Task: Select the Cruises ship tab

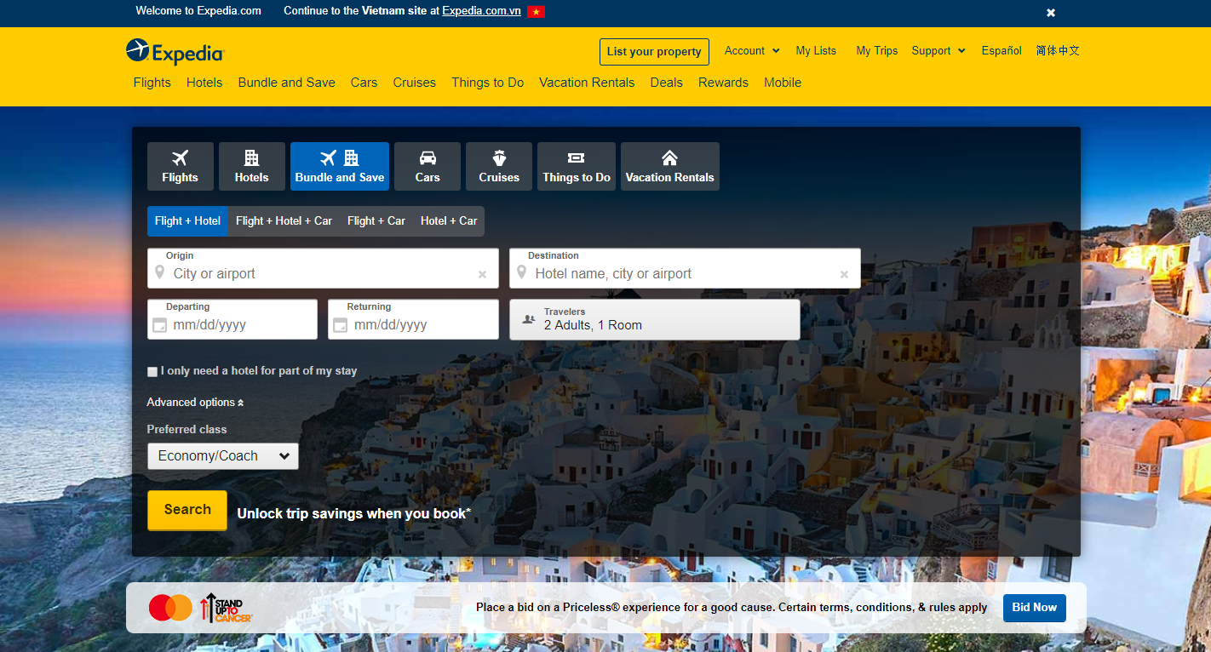Action: click(499, 166)
